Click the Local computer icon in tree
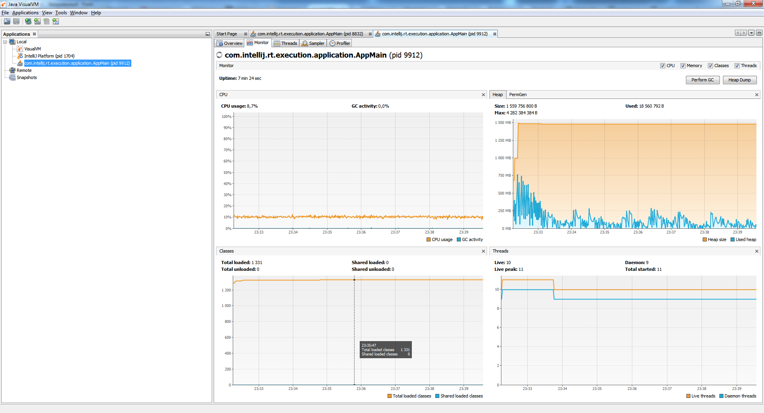The image size is (764, 413). click(x=12, y=42)
